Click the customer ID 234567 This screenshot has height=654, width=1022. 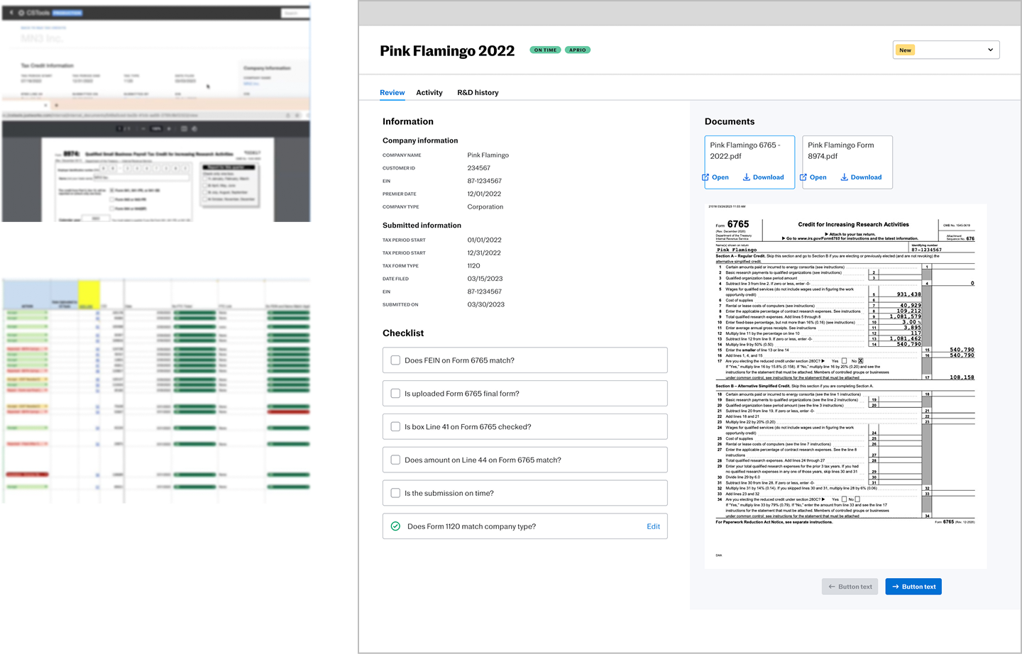(x=478, y=168)
